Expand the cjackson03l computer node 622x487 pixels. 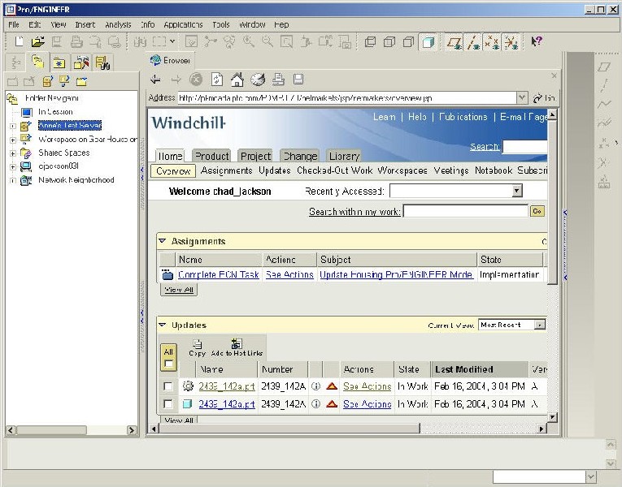tap(13, 166)
